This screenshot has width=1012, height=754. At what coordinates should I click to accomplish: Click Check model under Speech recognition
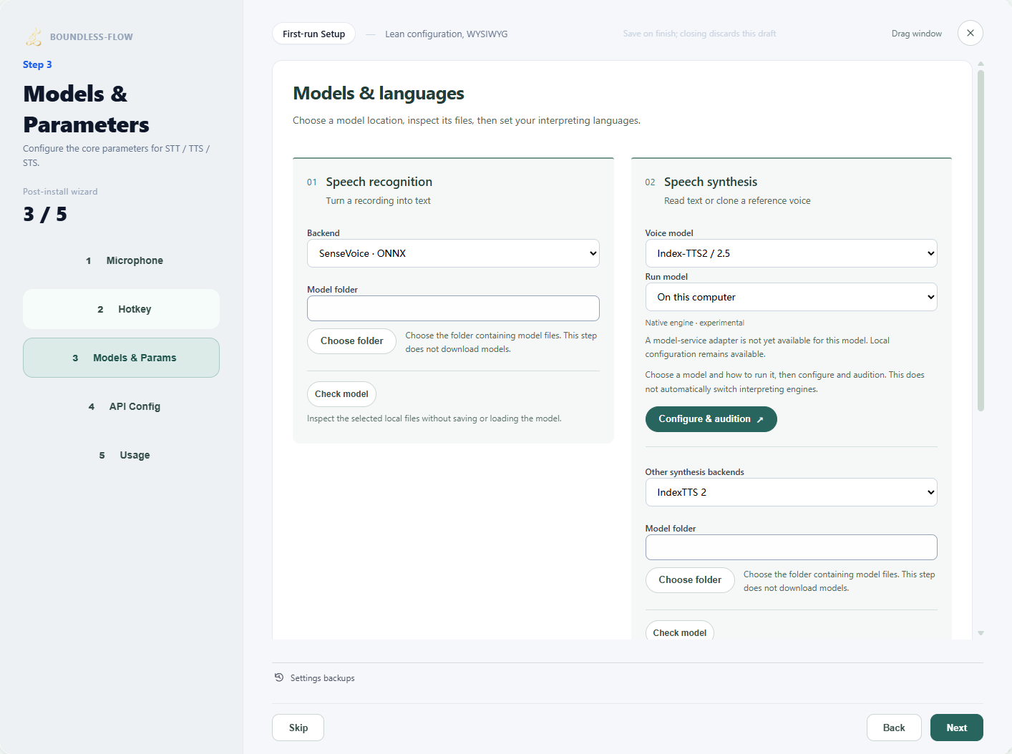point(341,394)
